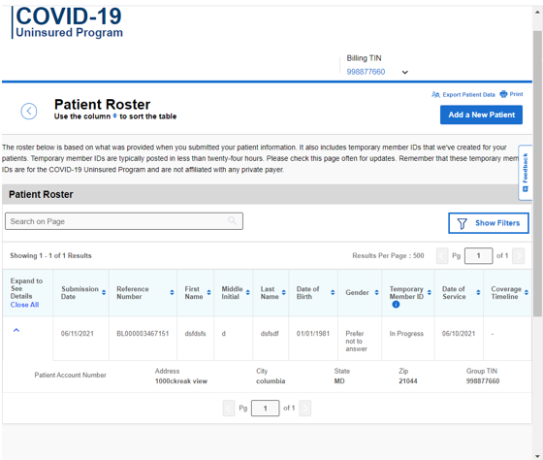Click the back arrow circle icon
The image size is (543, 460).
pyautogui.click(x=29, y=112)
